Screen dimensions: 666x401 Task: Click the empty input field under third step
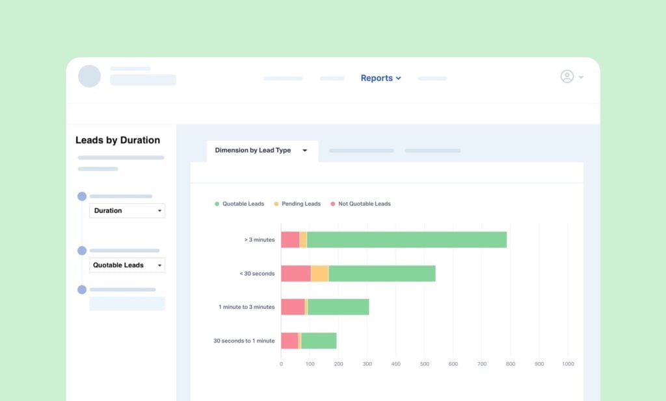pos(127,304)
